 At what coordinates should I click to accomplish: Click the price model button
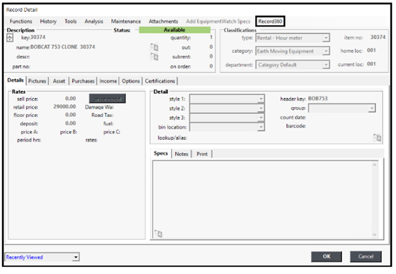[x=107, y=99]
